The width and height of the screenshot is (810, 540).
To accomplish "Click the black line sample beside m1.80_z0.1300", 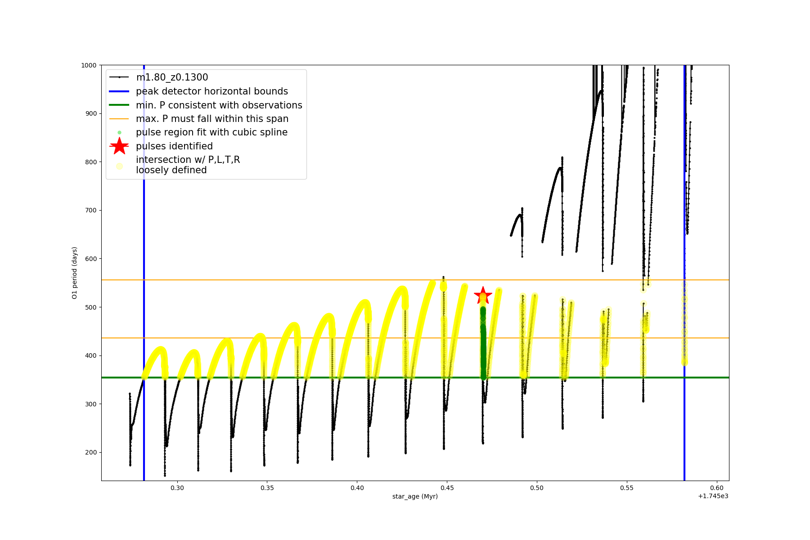I will 119,77.
